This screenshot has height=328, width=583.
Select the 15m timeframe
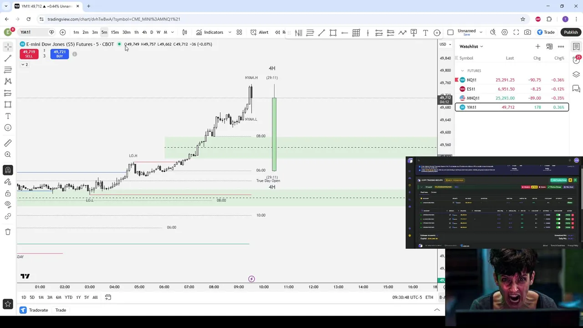pos(115,32)
